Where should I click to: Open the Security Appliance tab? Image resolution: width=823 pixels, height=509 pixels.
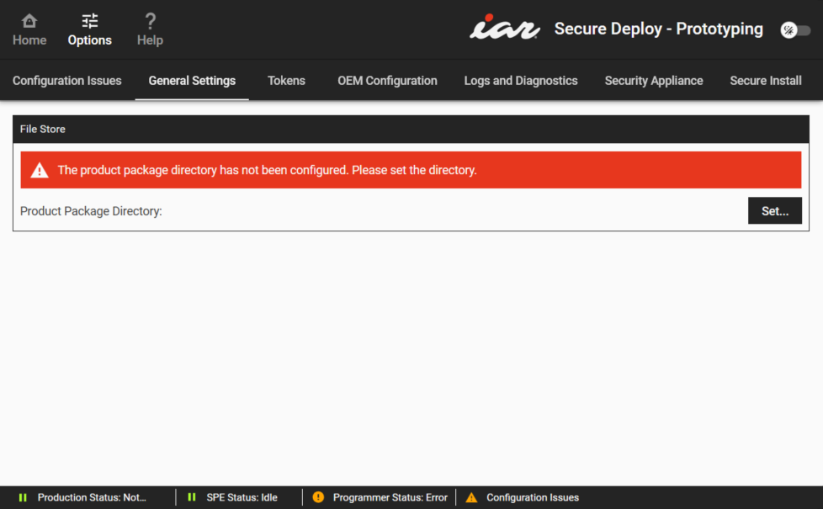[654, 81]
